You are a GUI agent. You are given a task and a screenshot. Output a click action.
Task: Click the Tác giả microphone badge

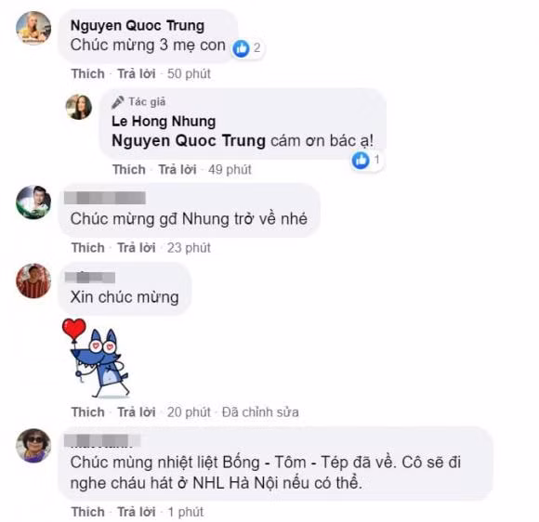(138, 102)
